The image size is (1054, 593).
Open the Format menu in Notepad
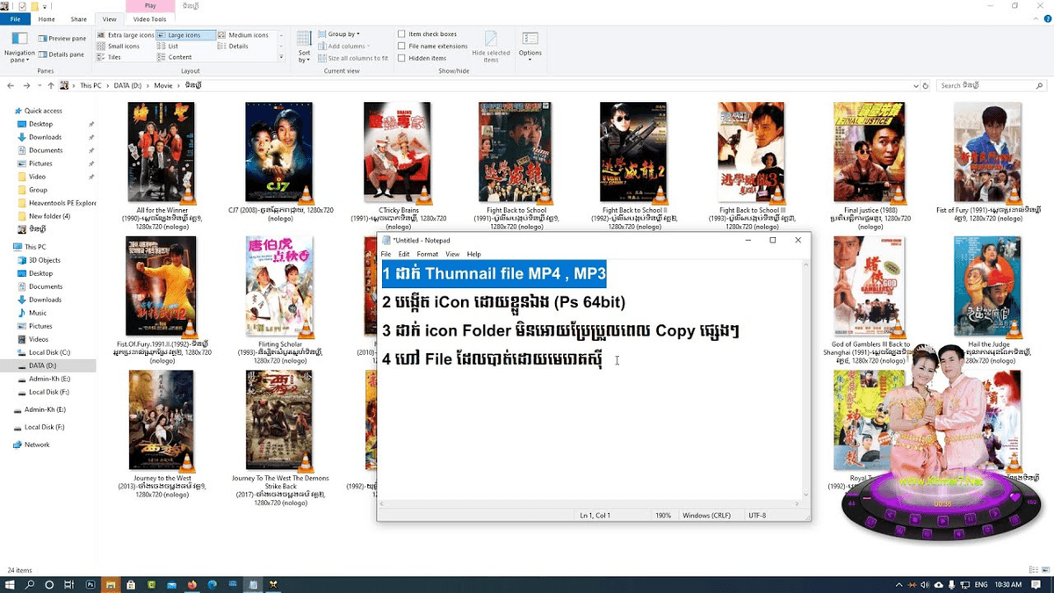click(x=428, y=254)
